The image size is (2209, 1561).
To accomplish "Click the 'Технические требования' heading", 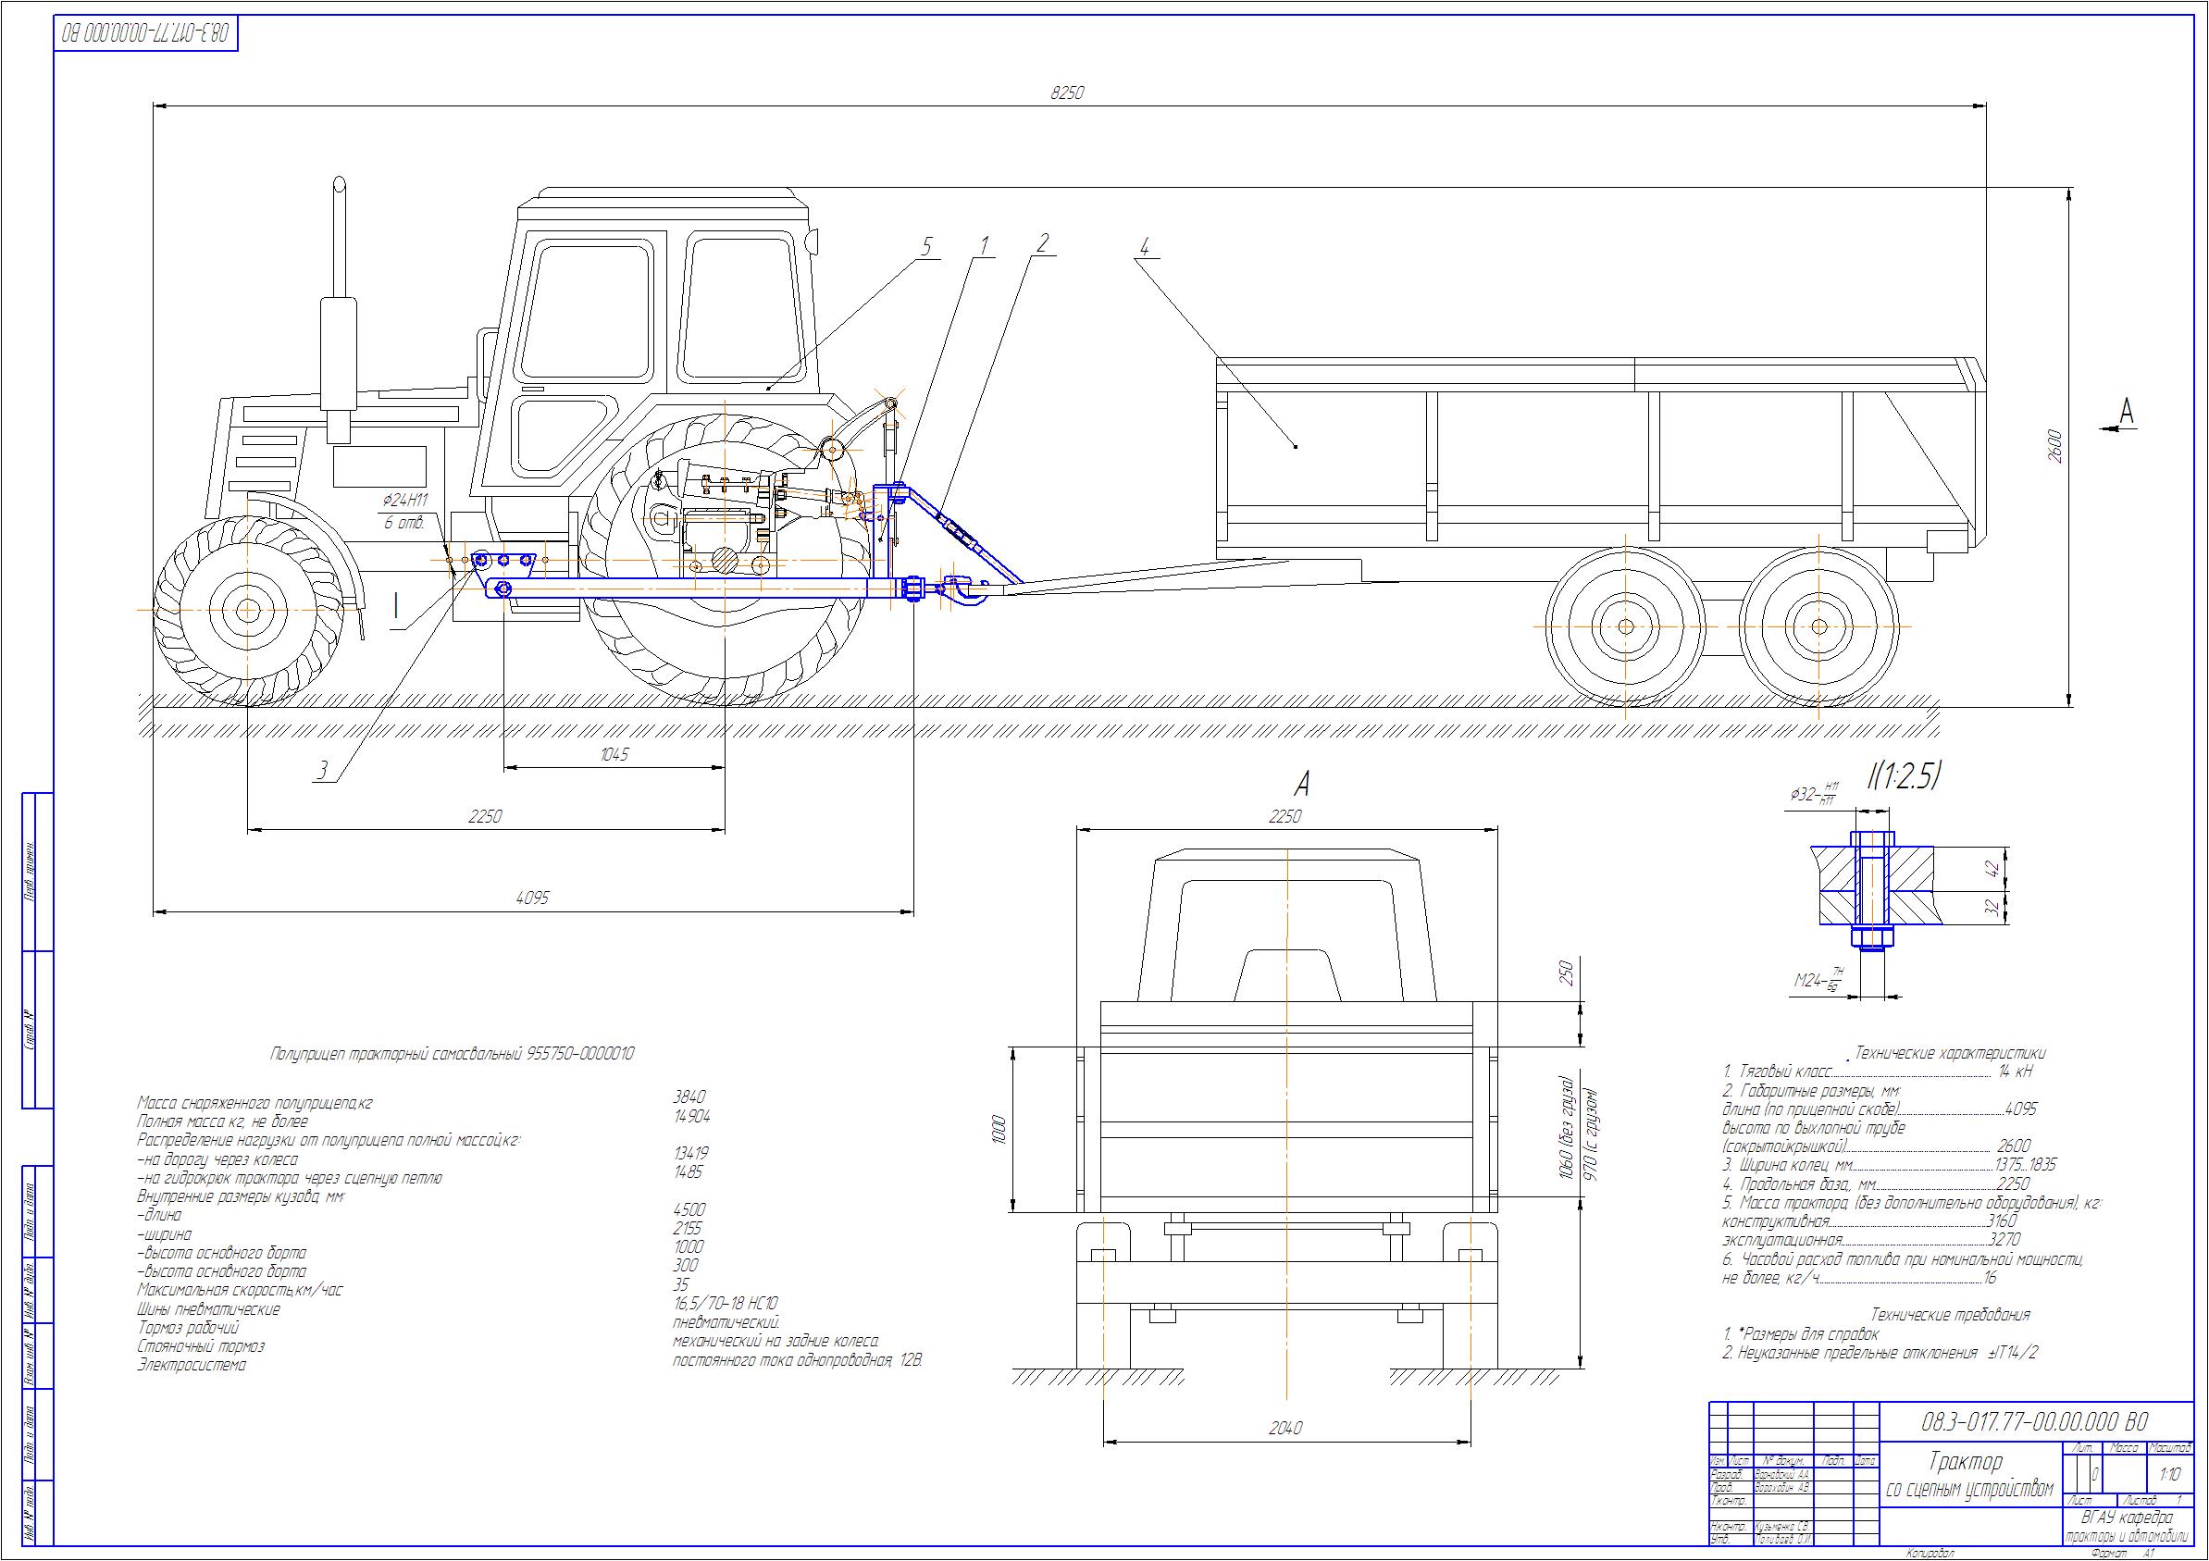I will click(1950, 1315).
